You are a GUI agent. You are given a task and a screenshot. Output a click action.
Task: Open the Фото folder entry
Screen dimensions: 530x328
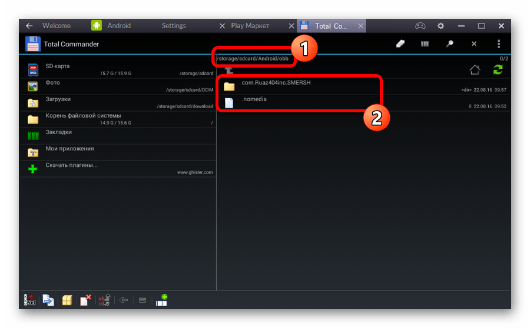118,86
